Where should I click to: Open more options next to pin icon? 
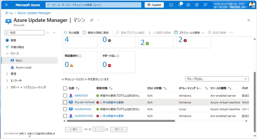point(98,20)
